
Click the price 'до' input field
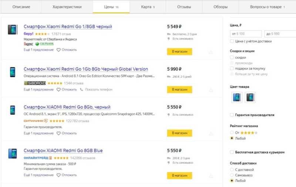280,34
